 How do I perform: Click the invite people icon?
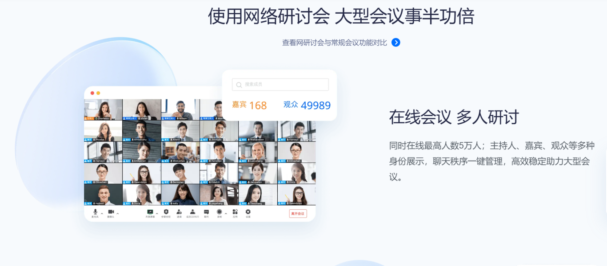pyautogui.click(x=179, y=212)
